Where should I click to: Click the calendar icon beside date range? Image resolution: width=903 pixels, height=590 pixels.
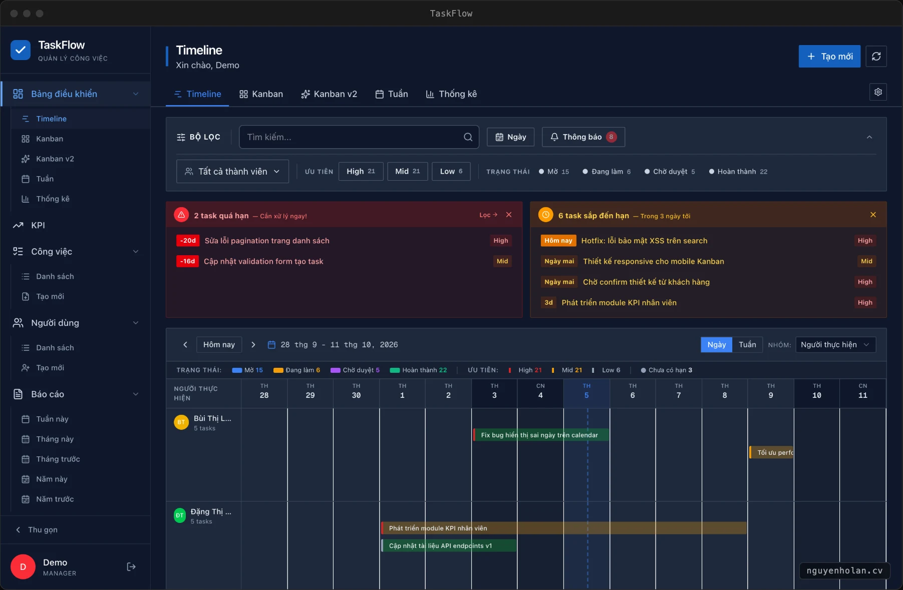(x=271, y=345)
